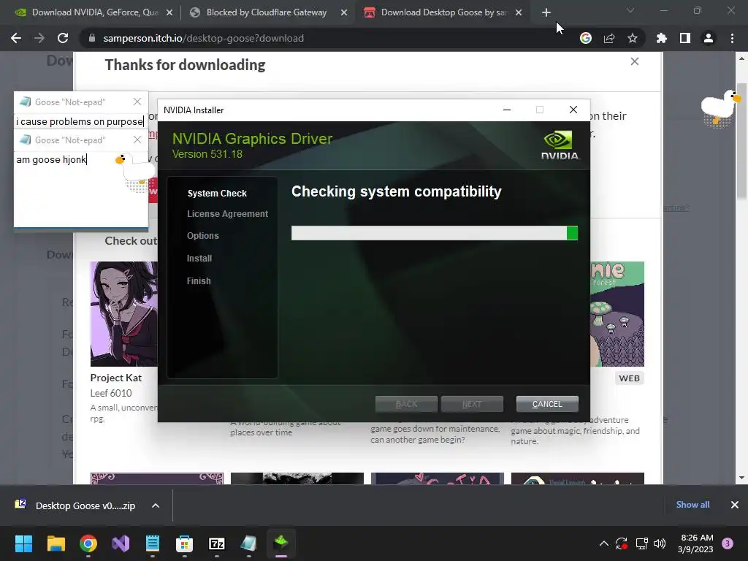
Task: Click the goose at the screen's right edge
Action: pyautogui.click(x=720, y=108)
